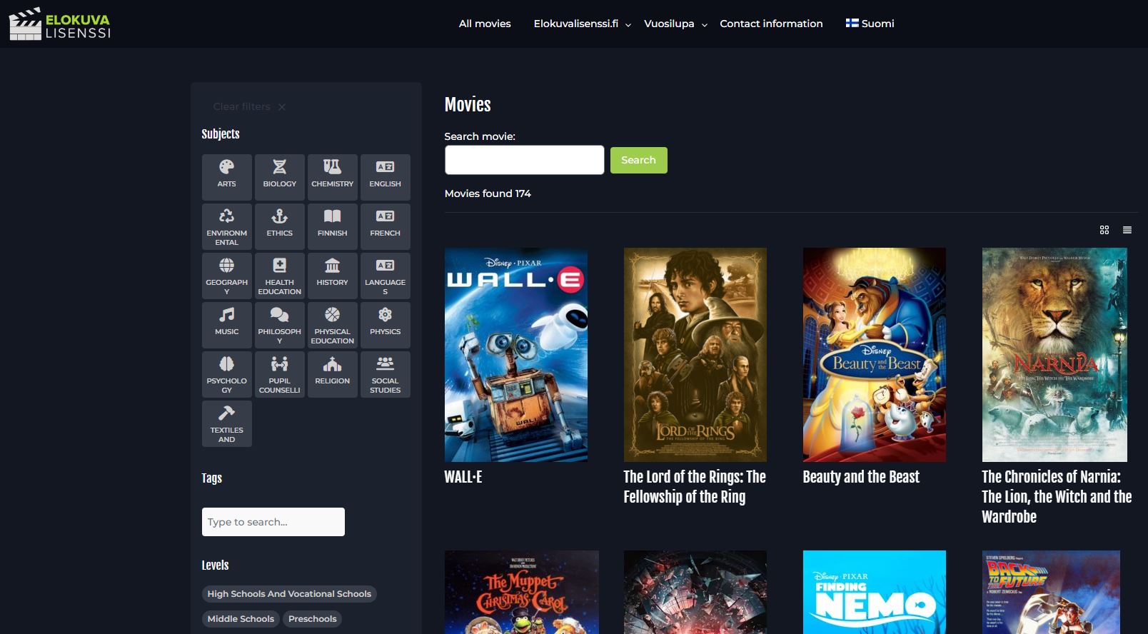1148x634 pixels.
Task: Open the Narnia movie poster
Action: (1054, 355)
